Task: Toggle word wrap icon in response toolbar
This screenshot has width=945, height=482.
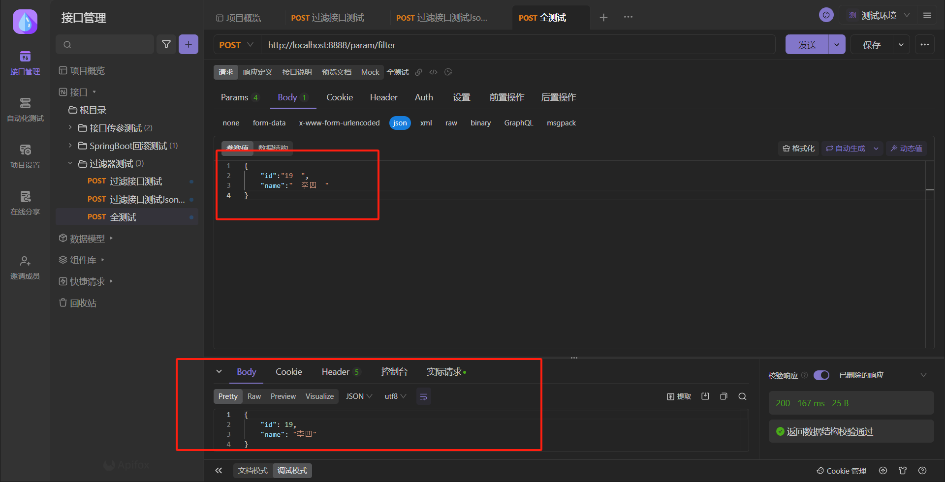Action: click(424, 396)
